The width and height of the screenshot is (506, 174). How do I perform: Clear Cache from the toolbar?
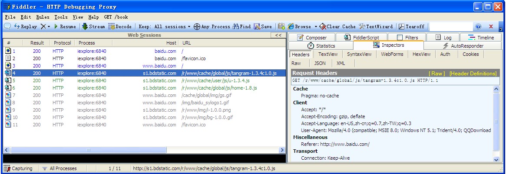click(x=337, y=27)
